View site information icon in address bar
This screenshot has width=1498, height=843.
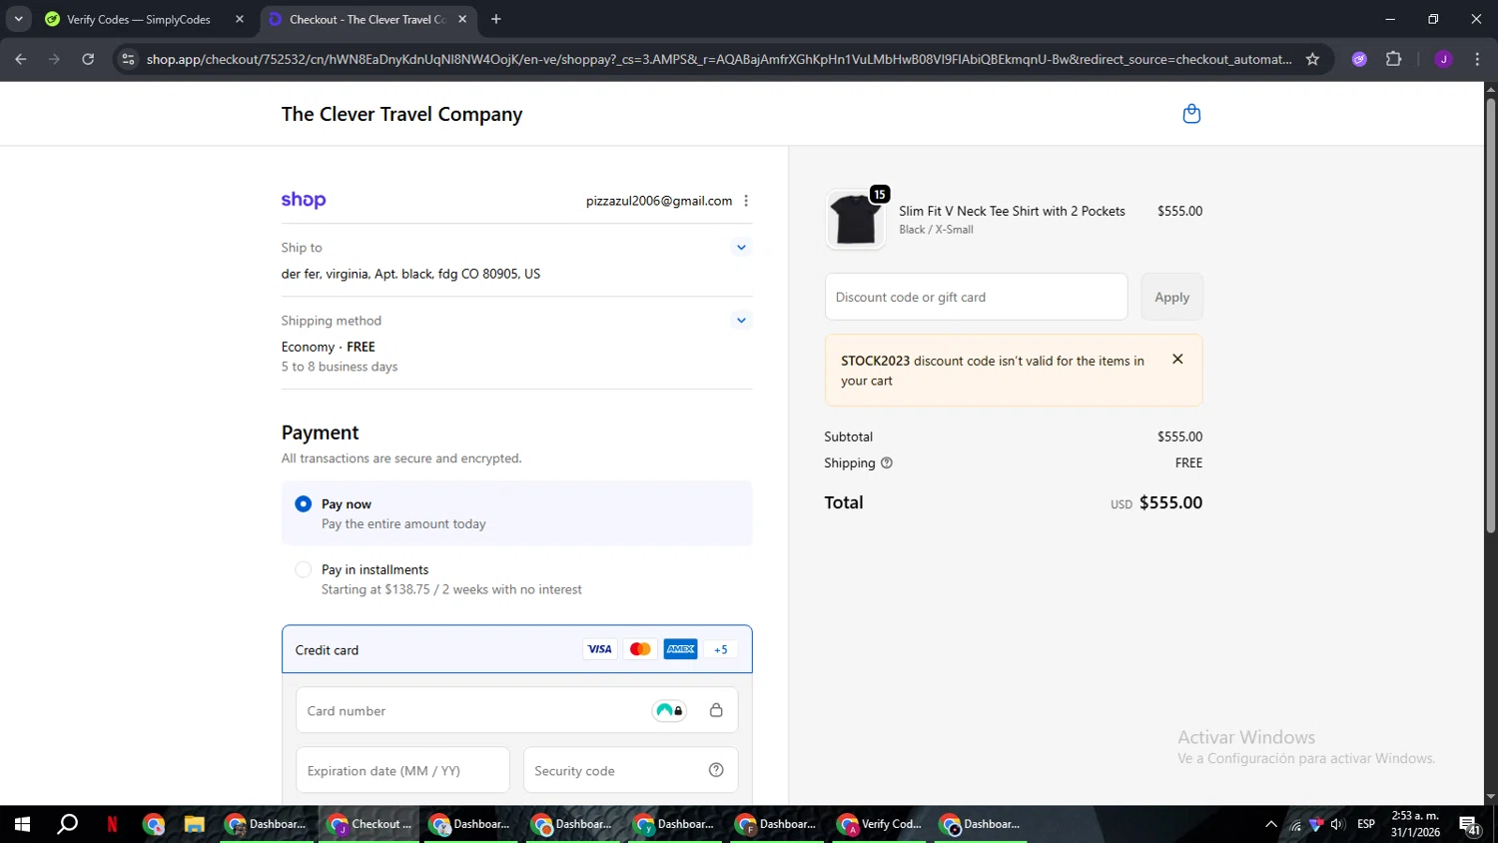coord(128,59)
